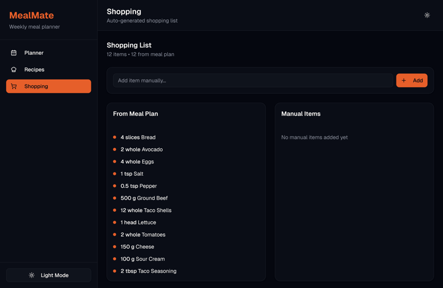Image resolution: width=443 pixels, height=288 pixels.
Task: Click the 100 g Sour Cream entry
Action: click(143, 259)
